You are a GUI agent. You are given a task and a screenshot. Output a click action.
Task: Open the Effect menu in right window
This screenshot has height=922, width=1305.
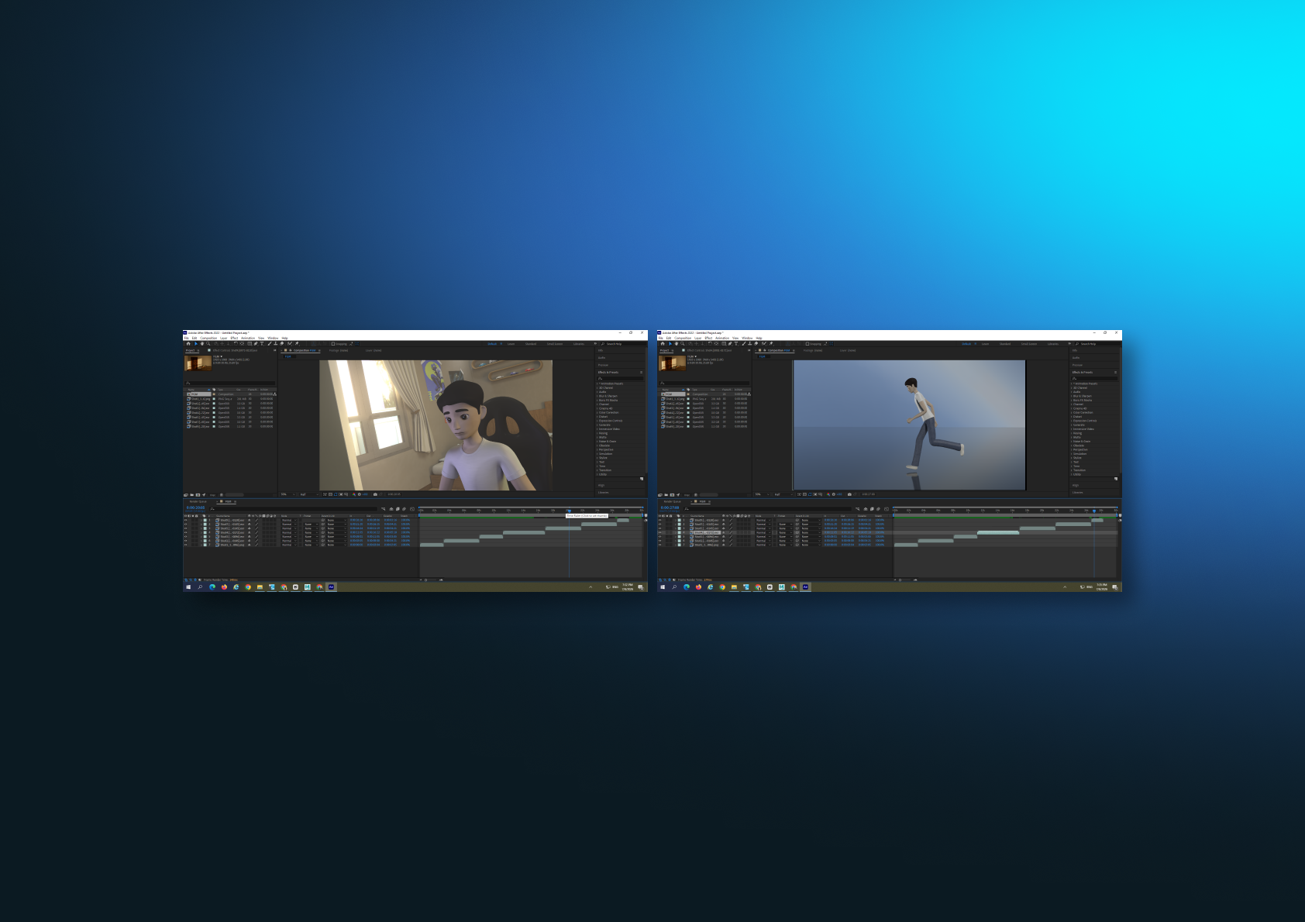point(708,338)
